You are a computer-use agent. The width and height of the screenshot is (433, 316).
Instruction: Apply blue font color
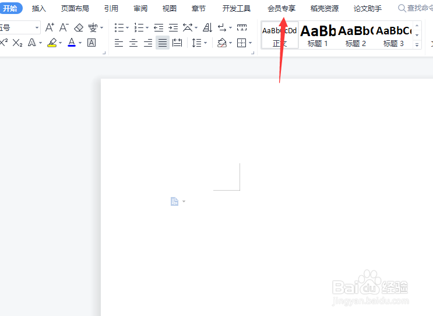pos(72,43)
